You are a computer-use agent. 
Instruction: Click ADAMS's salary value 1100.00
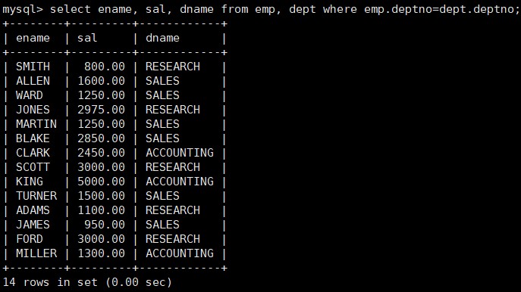tap(101, 210)
